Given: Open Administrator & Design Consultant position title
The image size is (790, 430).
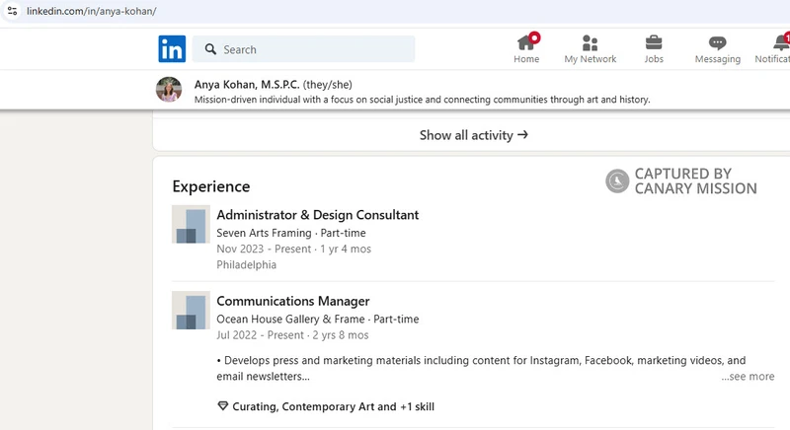Looking at the screenshot, I should [317, 215].
